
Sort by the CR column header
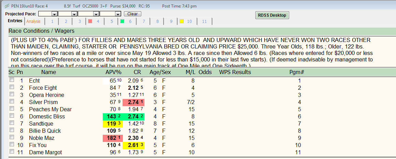click(137, 72)
